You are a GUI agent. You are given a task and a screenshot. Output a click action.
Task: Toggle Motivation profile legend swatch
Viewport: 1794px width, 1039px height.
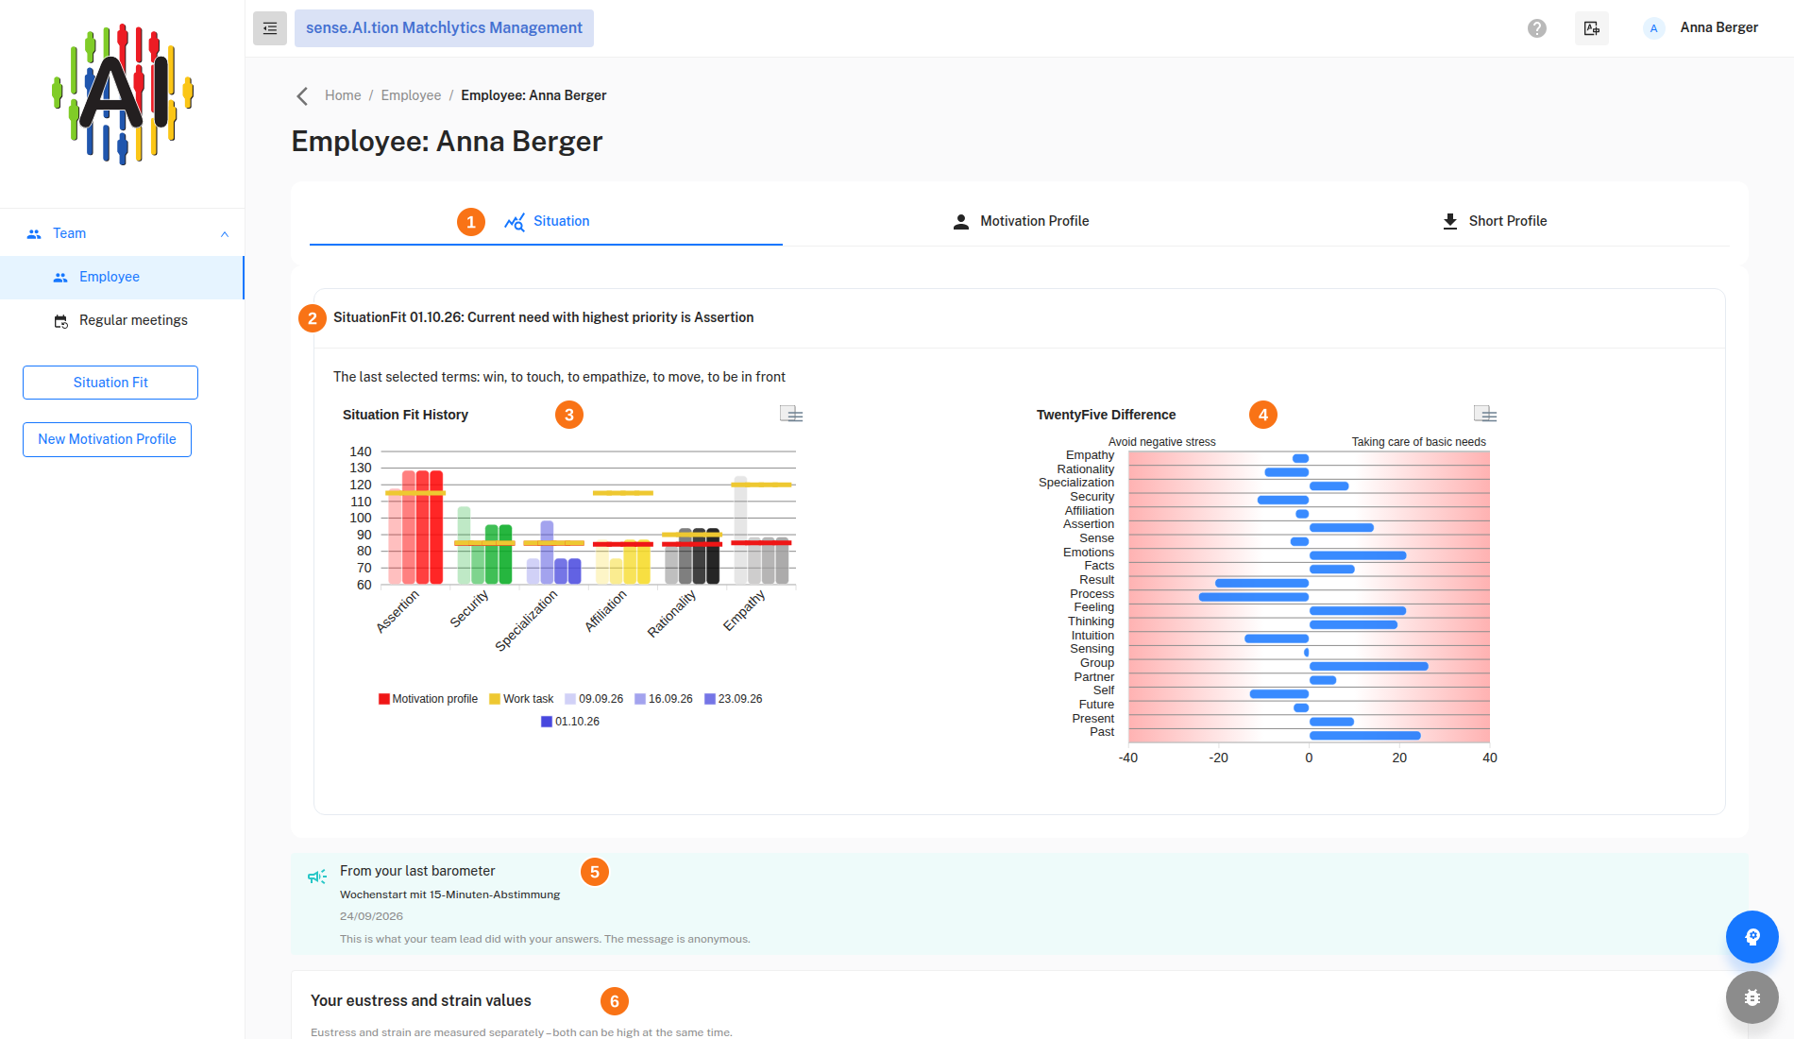tap(384, 699)
